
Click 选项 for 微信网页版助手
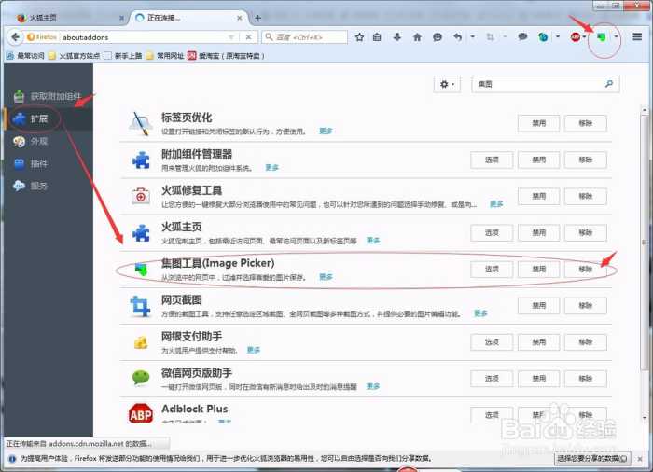click(492, 379)
